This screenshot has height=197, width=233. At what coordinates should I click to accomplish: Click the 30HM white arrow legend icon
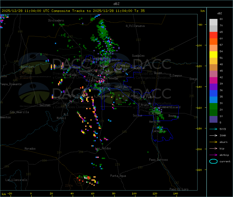pos(213,135)
